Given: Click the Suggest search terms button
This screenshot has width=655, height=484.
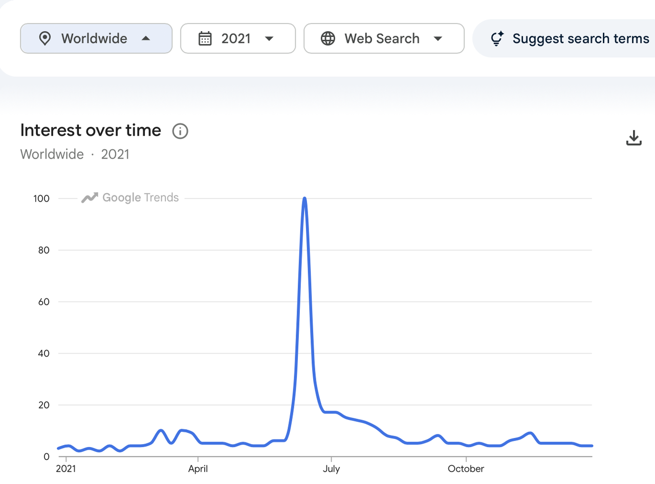Looking at the screenshot, I should click(x=564, y=38).
